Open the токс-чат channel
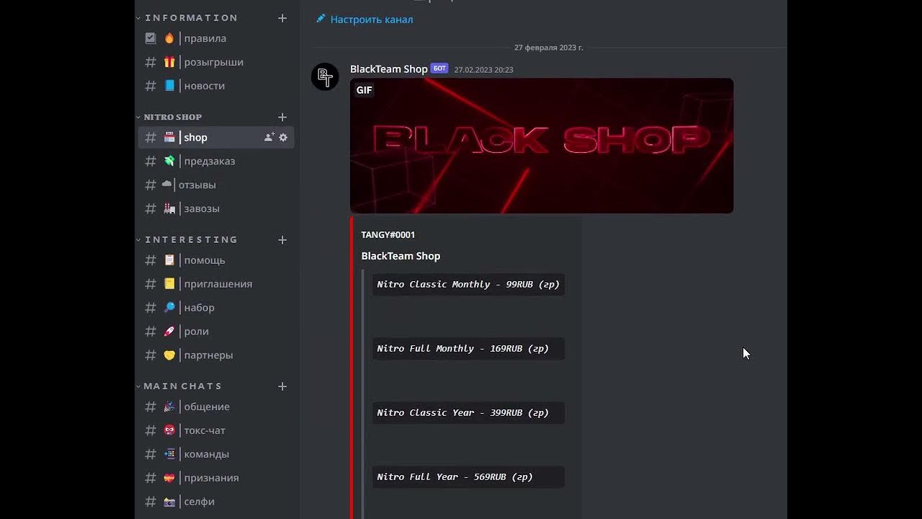 pos(216,430)
